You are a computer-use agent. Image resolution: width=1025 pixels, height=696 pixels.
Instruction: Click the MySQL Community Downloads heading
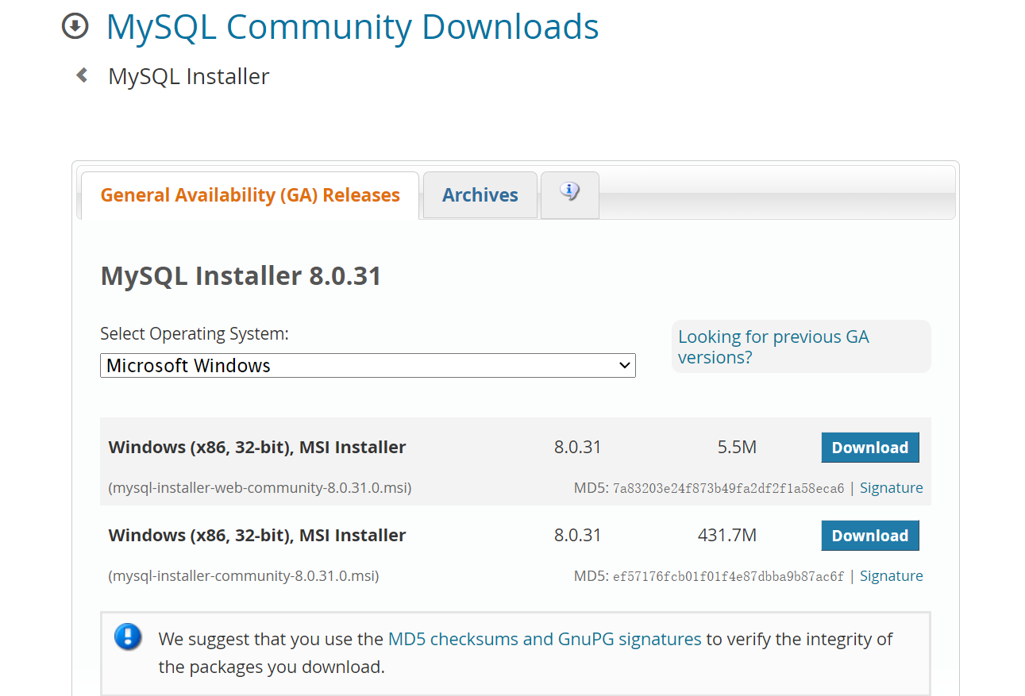(x=353, y=26)
